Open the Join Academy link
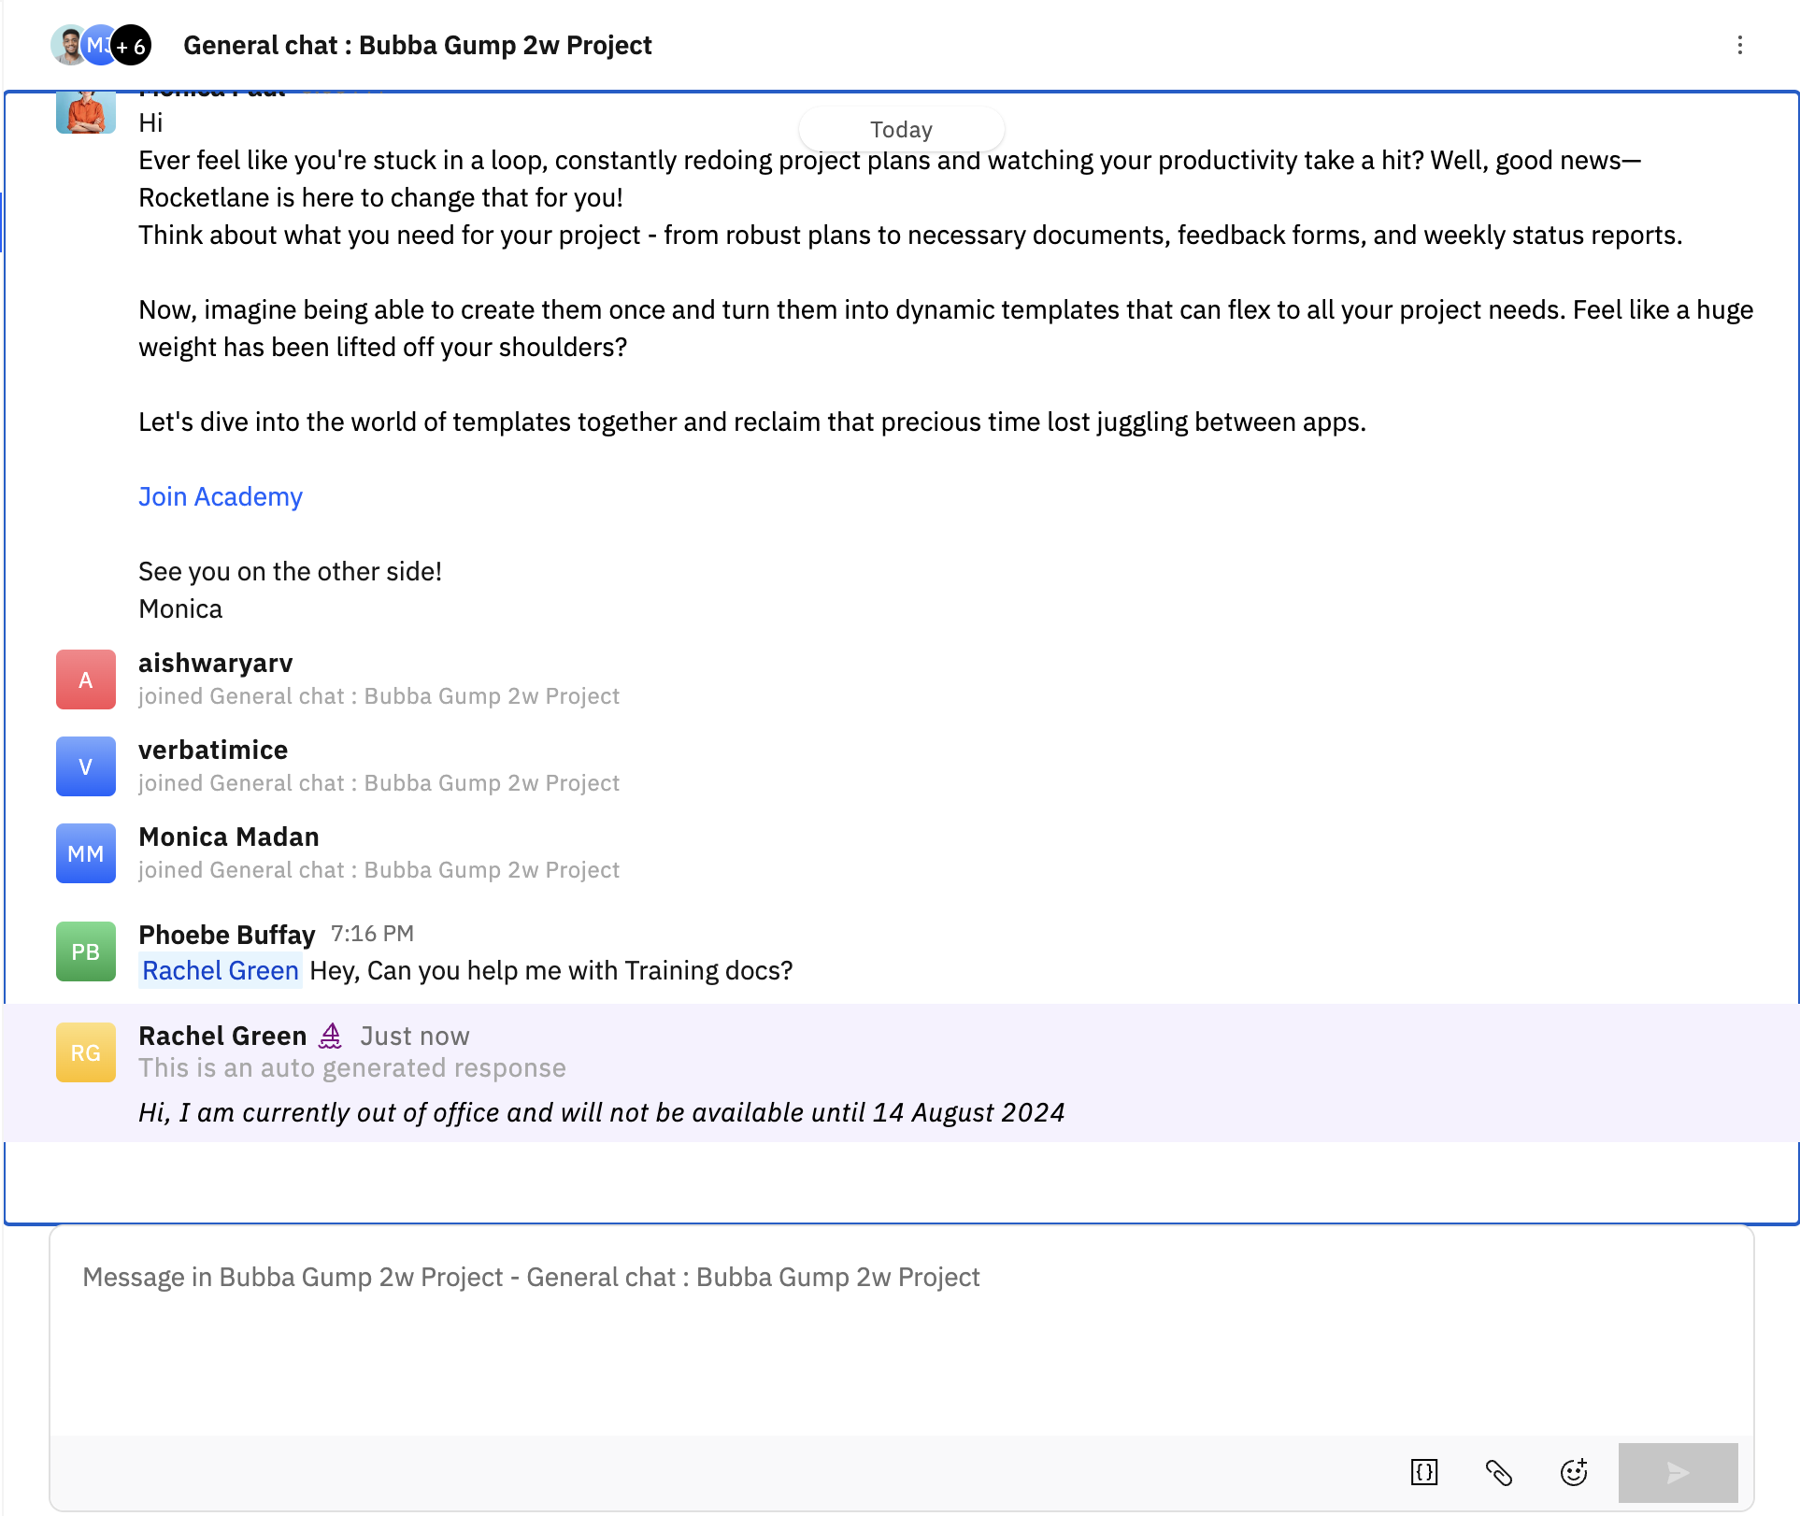Image resolution: width=1800 pixels, height=1516 pixels. point(221,496)
